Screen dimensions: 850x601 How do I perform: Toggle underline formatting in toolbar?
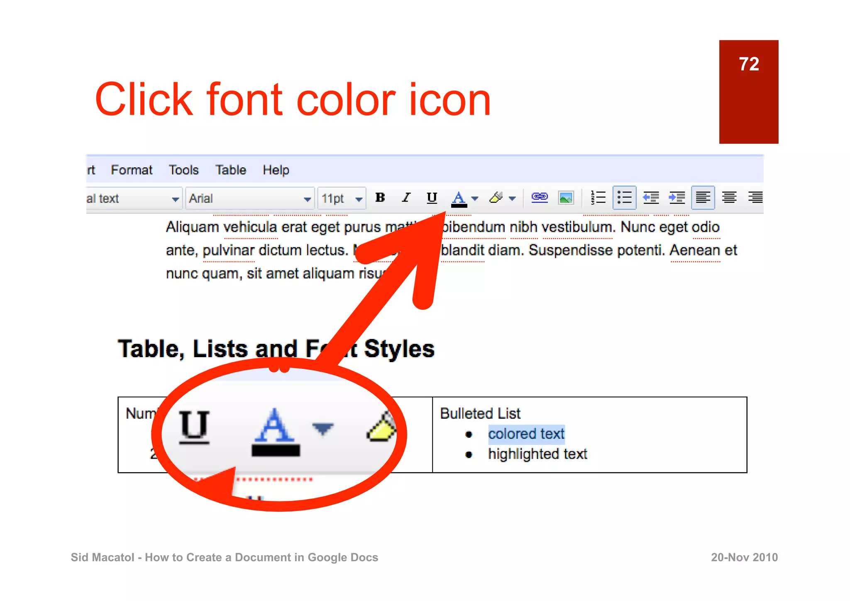tap(432, 198)
